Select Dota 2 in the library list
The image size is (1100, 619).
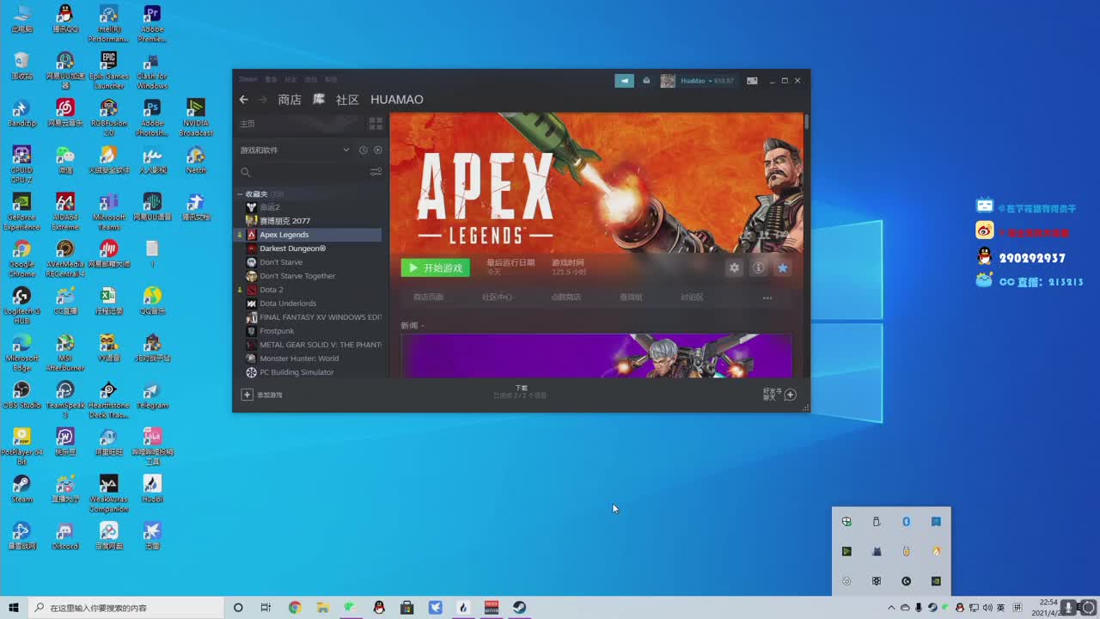click(309, 290)
